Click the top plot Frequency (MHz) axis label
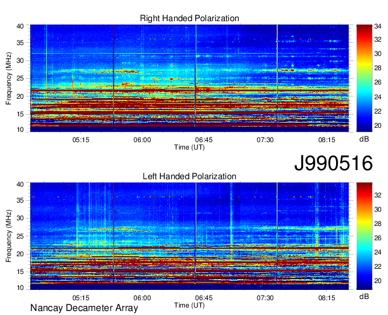Viewport: 388px width, 315px height. (x=9, y=78)
